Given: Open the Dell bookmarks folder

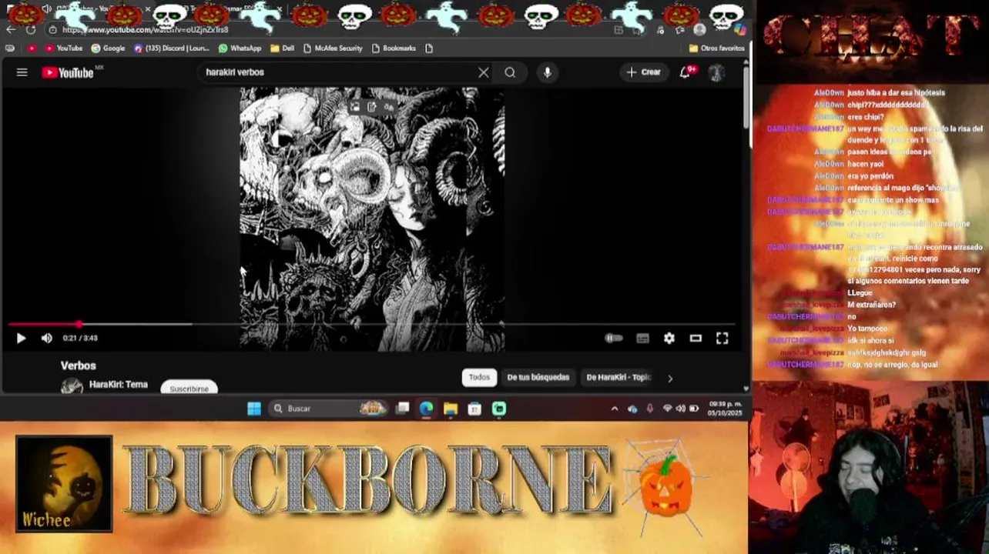Looking at the screenshot, I should 282,48.
